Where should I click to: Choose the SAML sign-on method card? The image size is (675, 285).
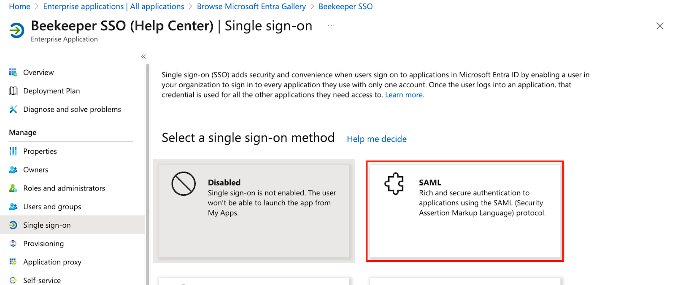(465, 211)
